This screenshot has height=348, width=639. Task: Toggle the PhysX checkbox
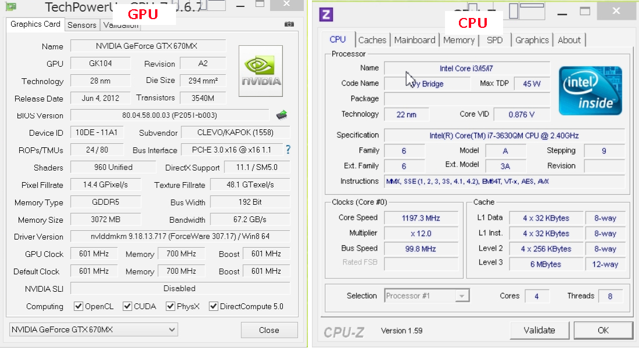[x=170, y=306]
